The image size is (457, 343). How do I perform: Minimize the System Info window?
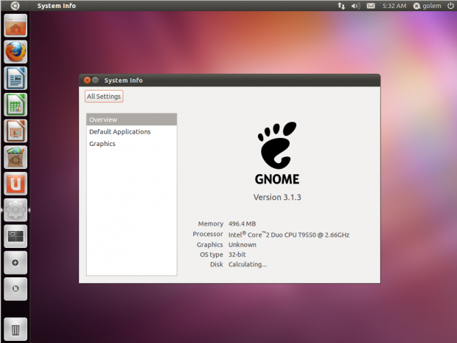pos(95,80)
